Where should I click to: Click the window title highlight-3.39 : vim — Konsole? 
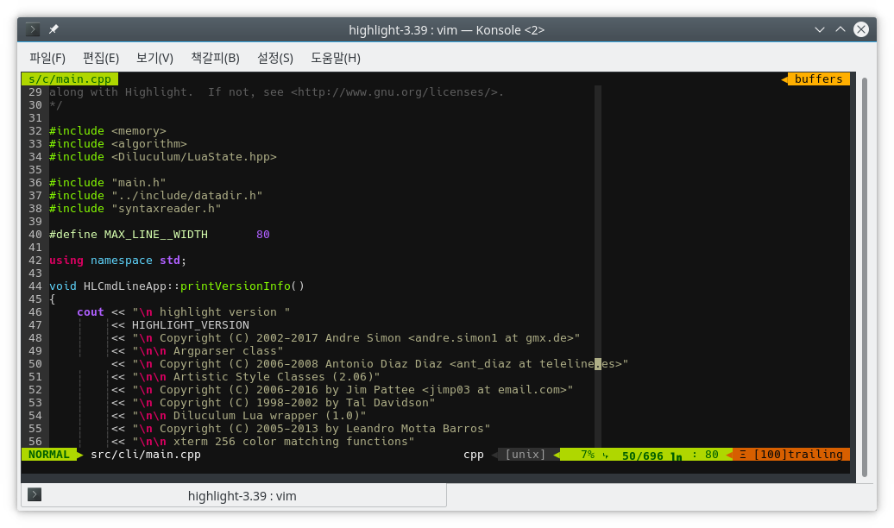446,29
